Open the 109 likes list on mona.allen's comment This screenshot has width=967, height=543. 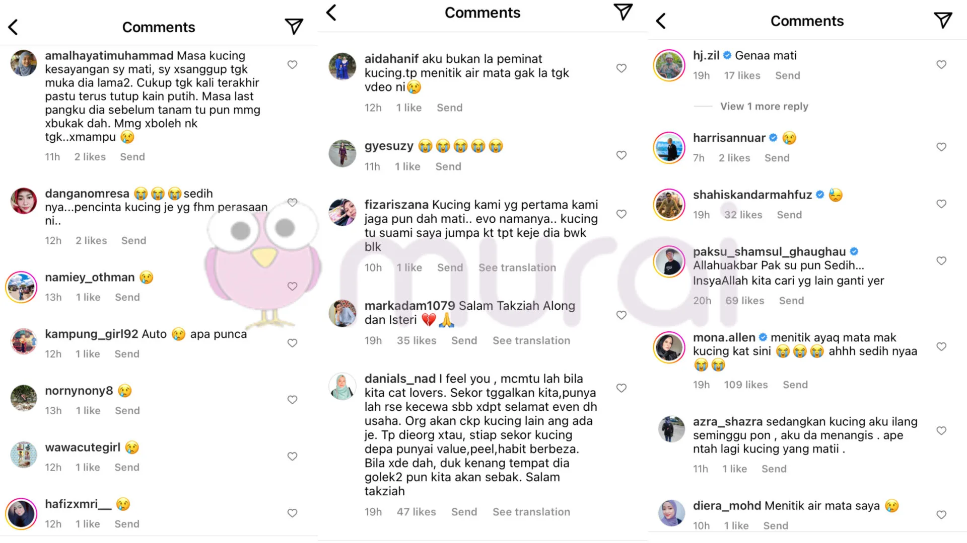[746, 385]
